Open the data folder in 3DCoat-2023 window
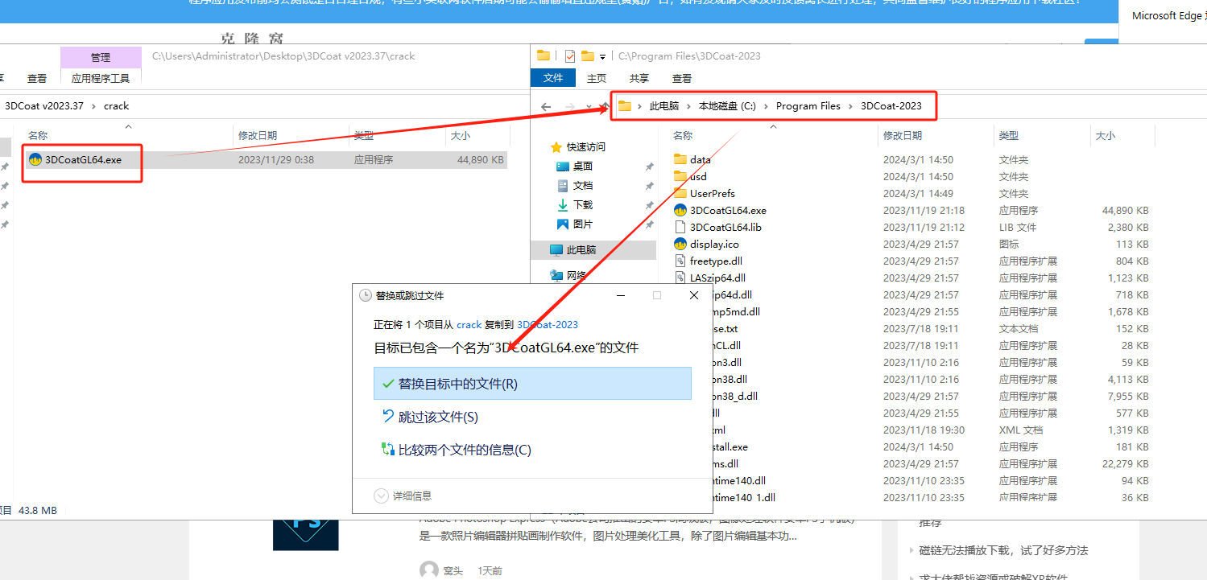This screenshot has width=1207, height=580. pyautogui.click(x=700, y=159)
